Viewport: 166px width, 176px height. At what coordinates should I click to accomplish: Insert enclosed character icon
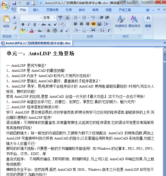tap(55, 30)
